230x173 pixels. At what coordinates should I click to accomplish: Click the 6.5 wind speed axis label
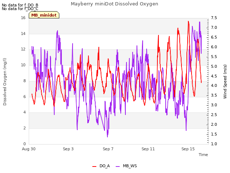[214, 37]
